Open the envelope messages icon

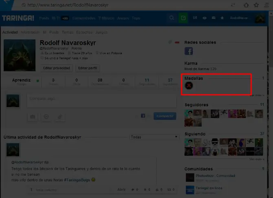coord(214,18)
